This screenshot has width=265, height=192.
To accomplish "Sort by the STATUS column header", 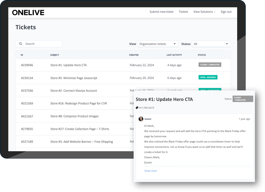I will click(x=202, y=55).
